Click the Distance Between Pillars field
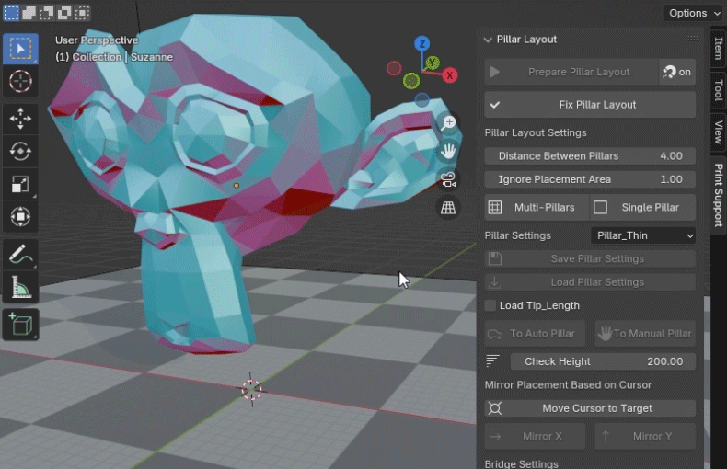The height and width of the screenshot is (469, 727). tap(590, 156)
